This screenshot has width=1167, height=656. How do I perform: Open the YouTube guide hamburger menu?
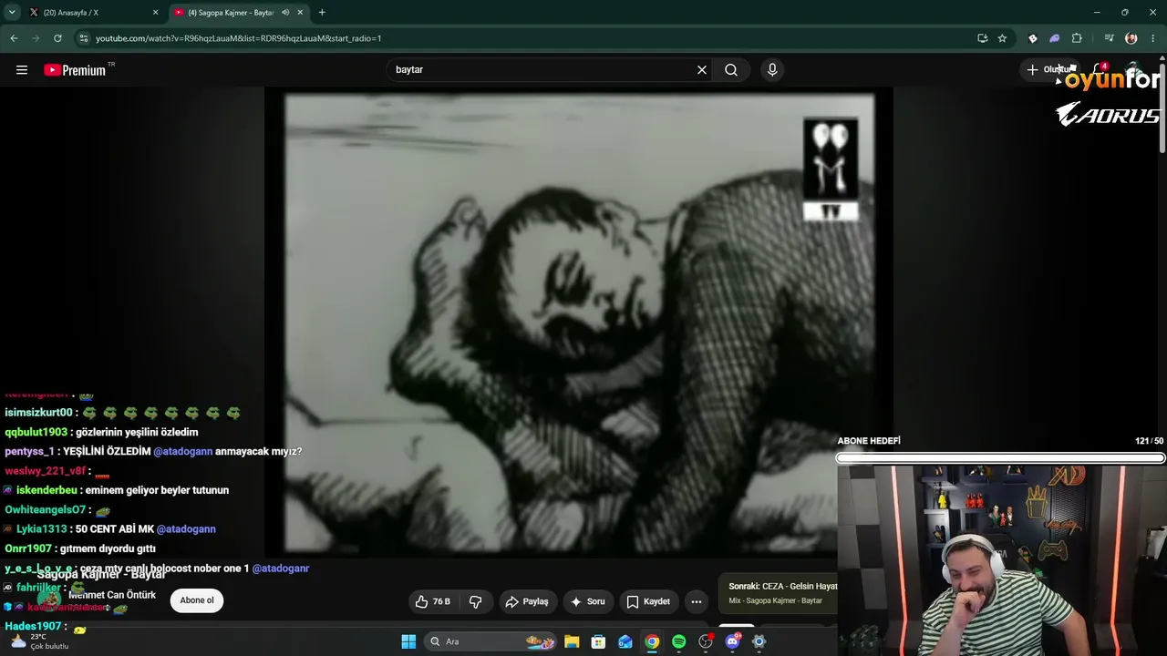coord(22,70)
